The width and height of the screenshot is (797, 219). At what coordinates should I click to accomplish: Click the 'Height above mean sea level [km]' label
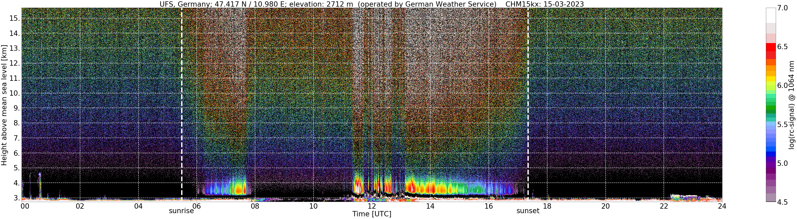pyautogui.click(x=4, y=105)
